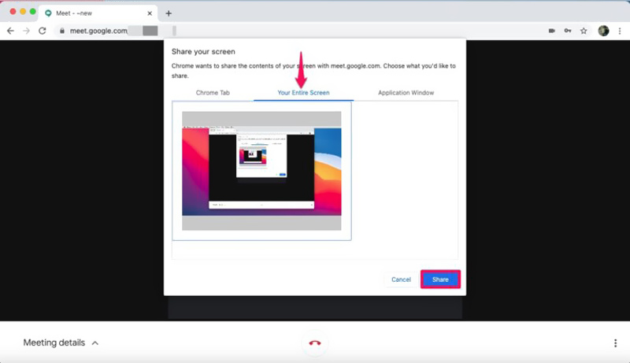This screenshot has width=630, height=363.
Task: Select the entire screen preview thumbnail
Action: [261, 171]
